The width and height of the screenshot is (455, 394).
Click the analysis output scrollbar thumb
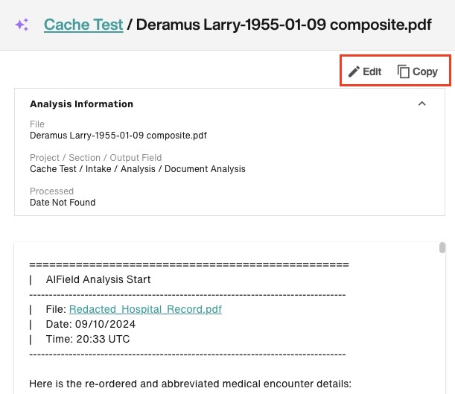point(442,248)
